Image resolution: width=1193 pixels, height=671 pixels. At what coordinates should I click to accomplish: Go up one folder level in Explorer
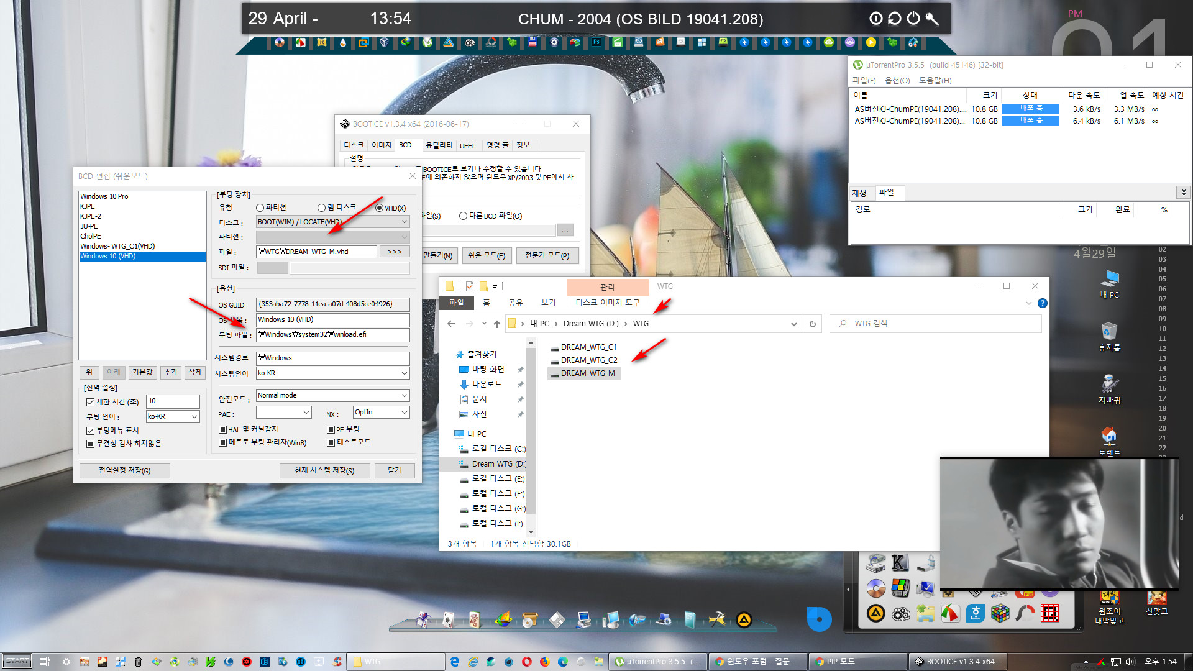point(497,324)
